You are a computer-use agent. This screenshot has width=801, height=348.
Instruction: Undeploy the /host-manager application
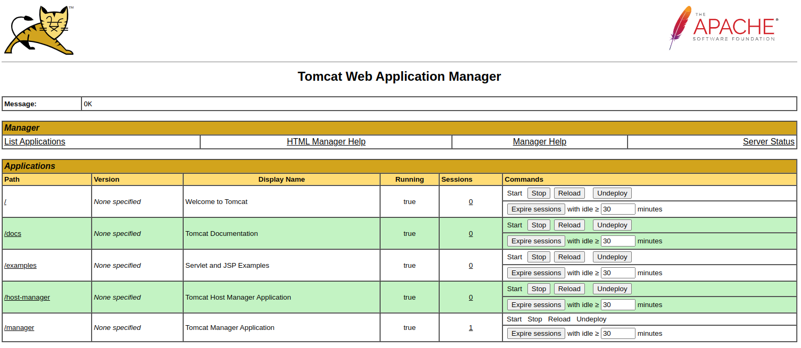click(x=612, y=289)
